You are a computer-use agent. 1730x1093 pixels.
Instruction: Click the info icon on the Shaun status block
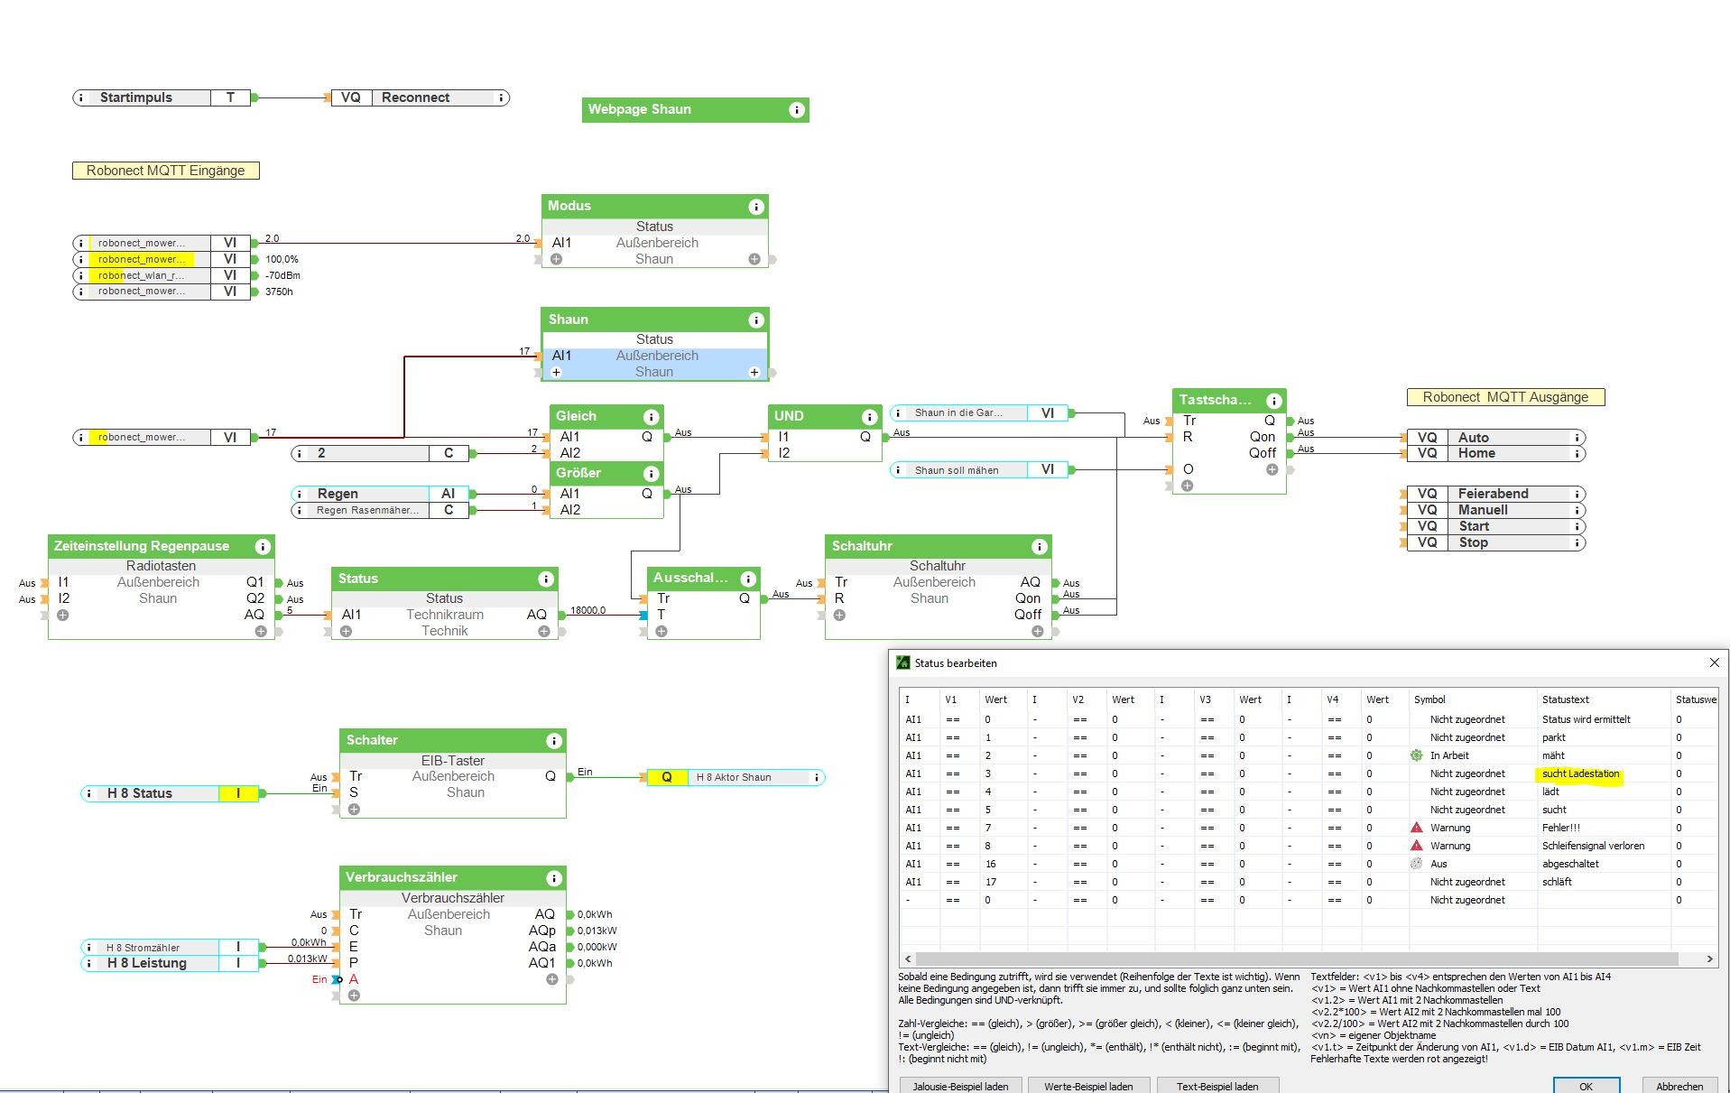[756, 320]
